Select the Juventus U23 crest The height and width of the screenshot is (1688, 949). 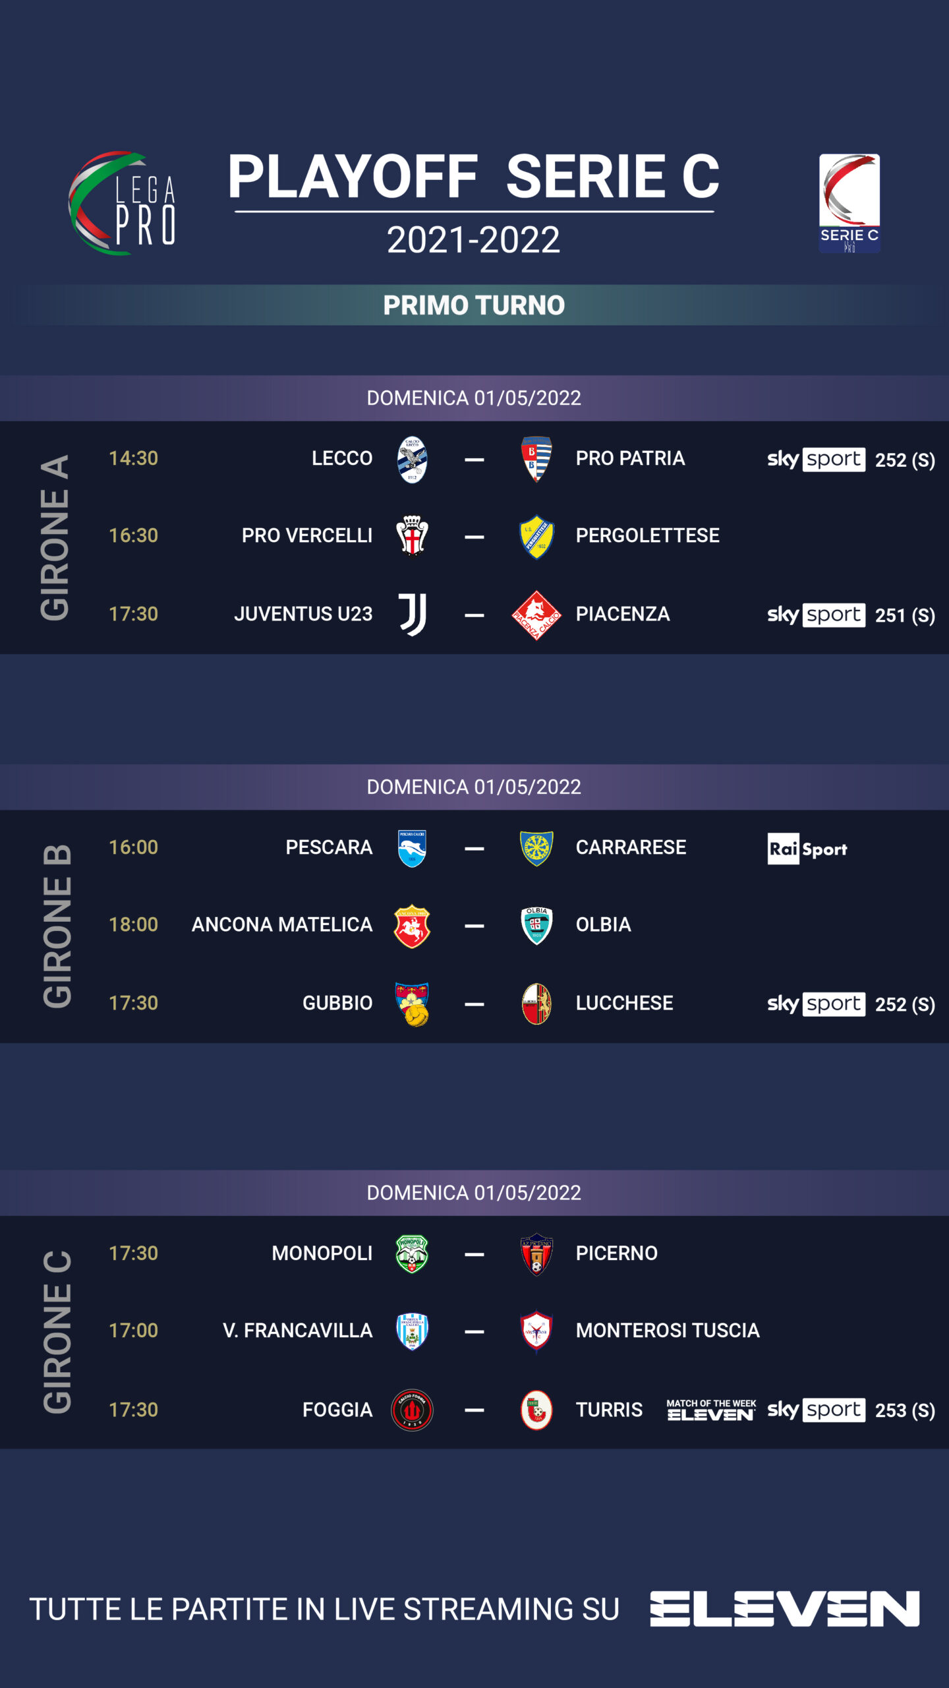tap(413, 615)
